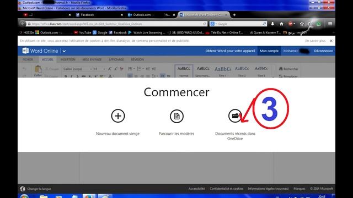Click the Firefox home icon

point(281,24)
